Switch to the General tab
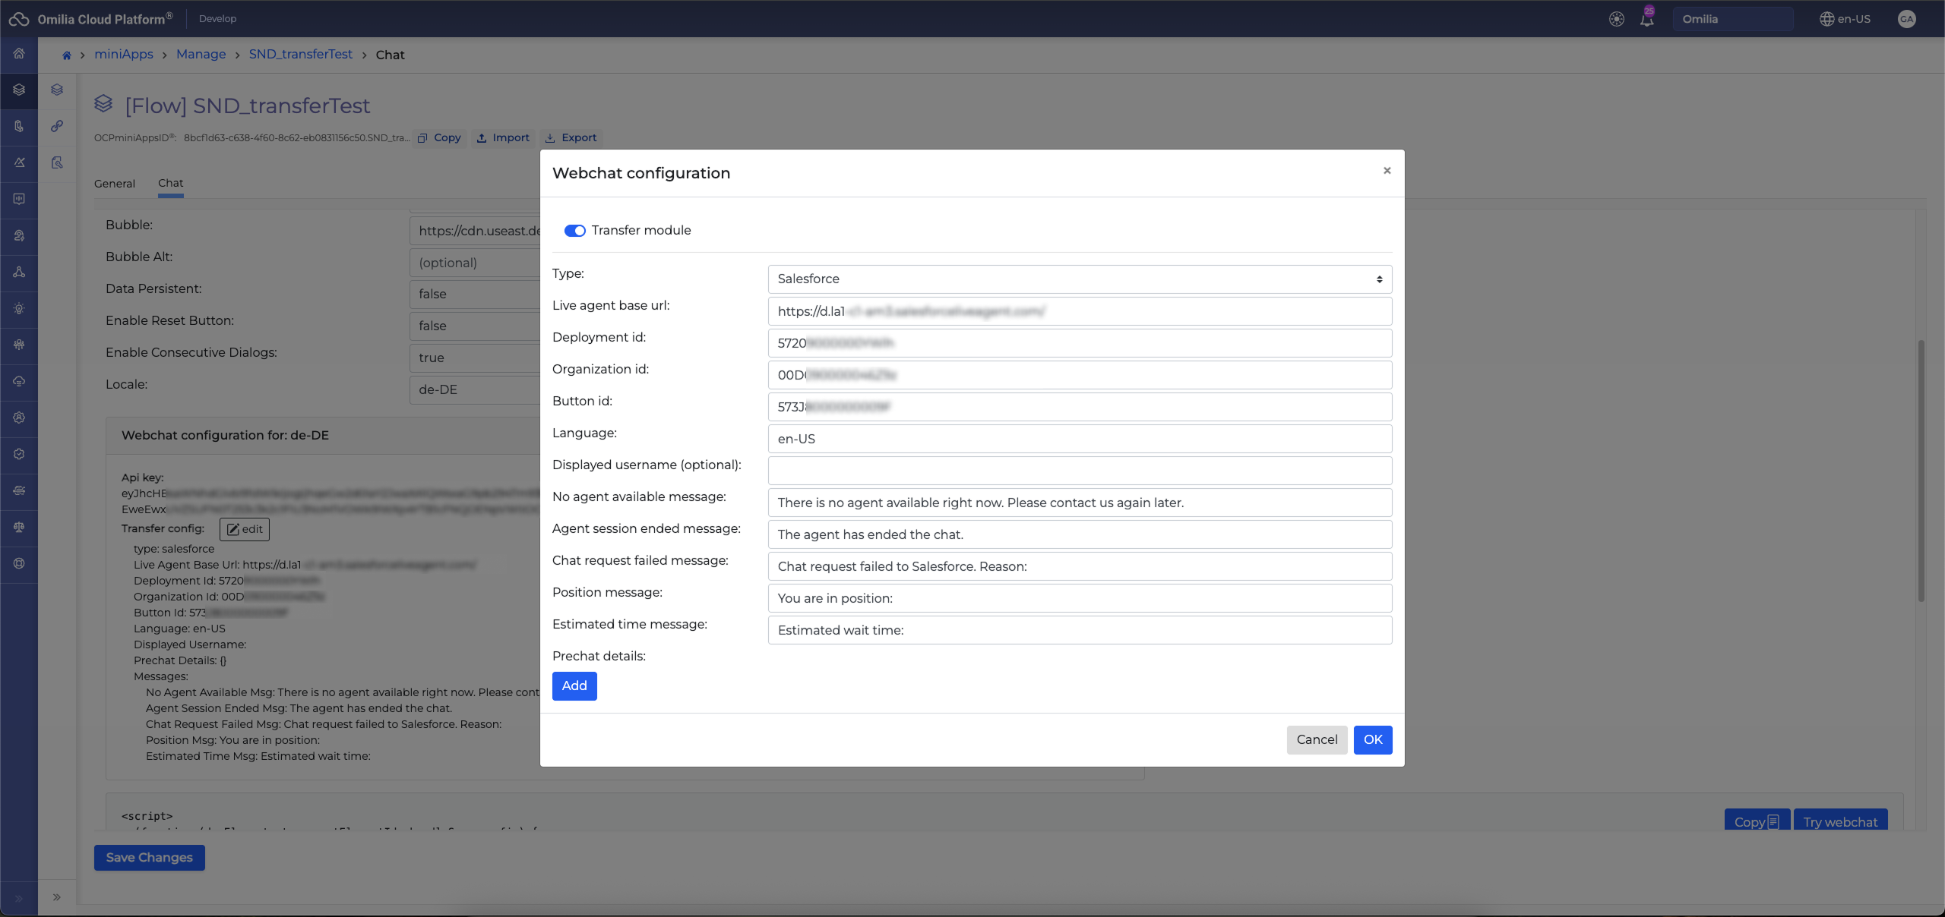 point(115,184)
